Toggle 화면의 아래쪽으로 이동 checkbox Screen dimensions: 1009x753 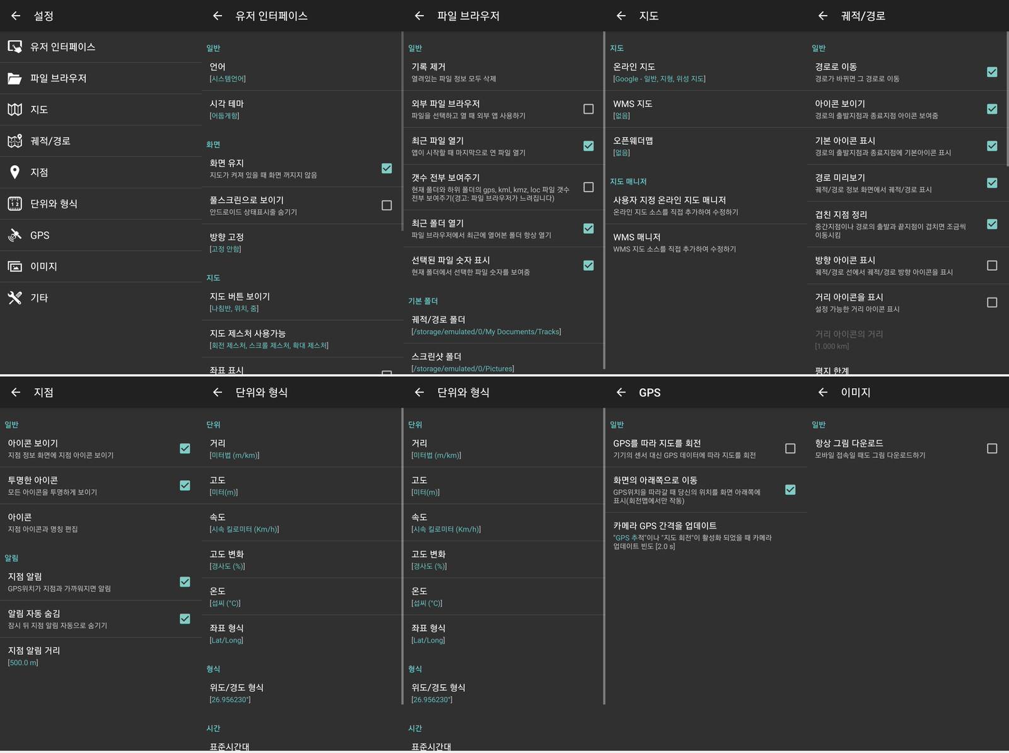coord(790,490)
